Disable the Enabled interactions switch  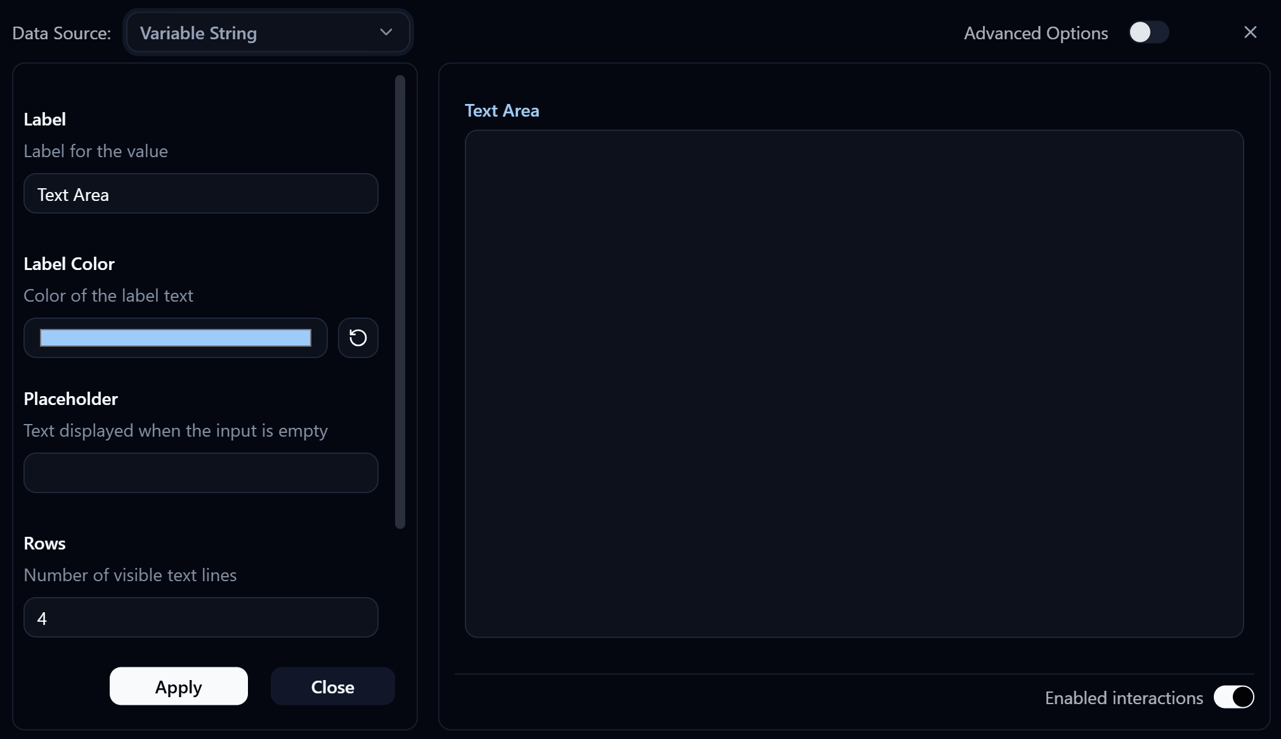coord(1233,697)
